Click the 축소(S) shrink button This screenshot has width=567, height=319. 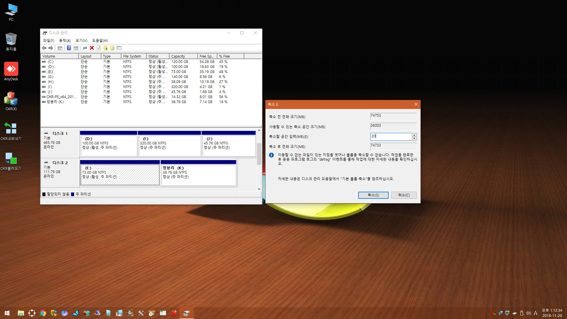[373, 195]
